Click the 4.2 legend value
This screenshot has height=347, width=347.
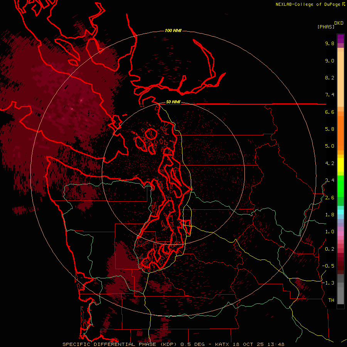[330, 163]
